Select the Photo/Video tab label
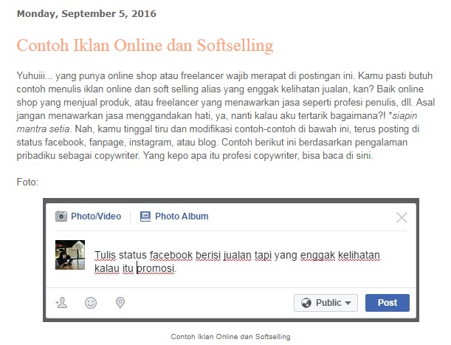The image size is (451, 345). [96, 216]
